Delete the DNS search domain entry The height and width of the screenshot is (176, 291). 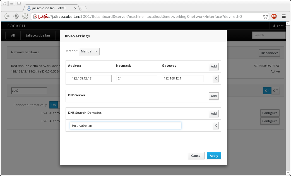215,126
